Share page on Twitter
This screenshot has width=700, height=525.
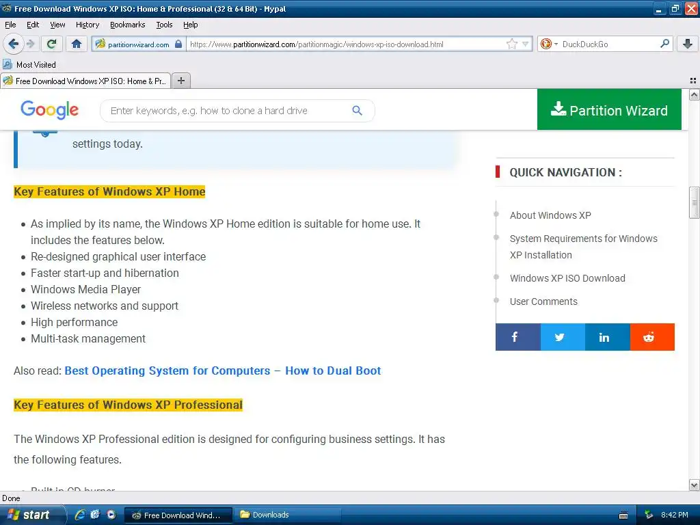click(x=563, y=337)
